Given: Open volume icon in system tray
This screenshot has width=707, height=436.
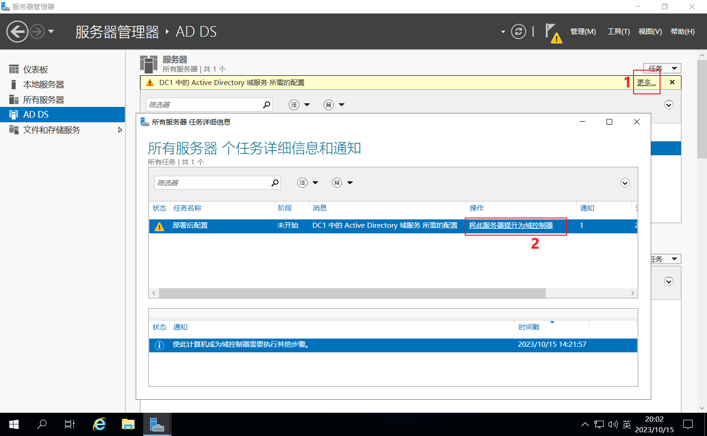Looking at the screenshot, I should [x=613, y=424].
